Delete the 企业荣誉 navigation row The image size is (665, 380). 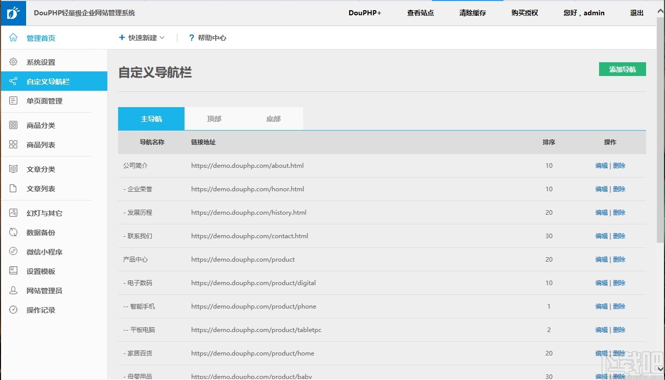tap(619, 189)
